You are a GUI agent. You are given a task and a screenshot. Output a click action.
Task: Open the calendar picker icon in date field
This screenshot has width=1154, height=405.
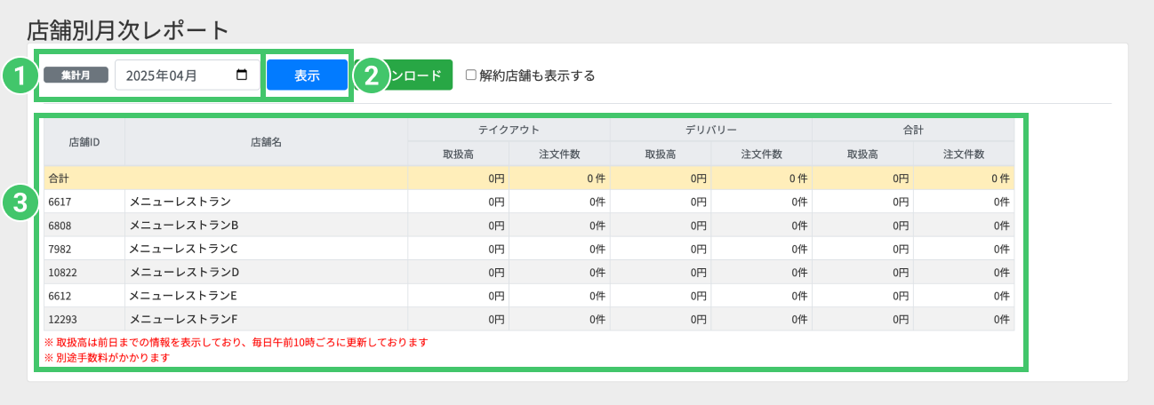pyautogui.click(x=242, y=75)
